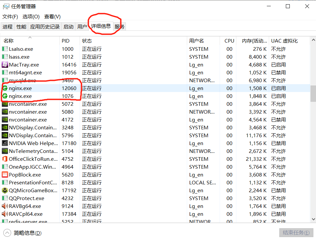This screenshot has height=241, width=316.
Task: Click the scrollbar down arrow
Action: pos(313,219)
